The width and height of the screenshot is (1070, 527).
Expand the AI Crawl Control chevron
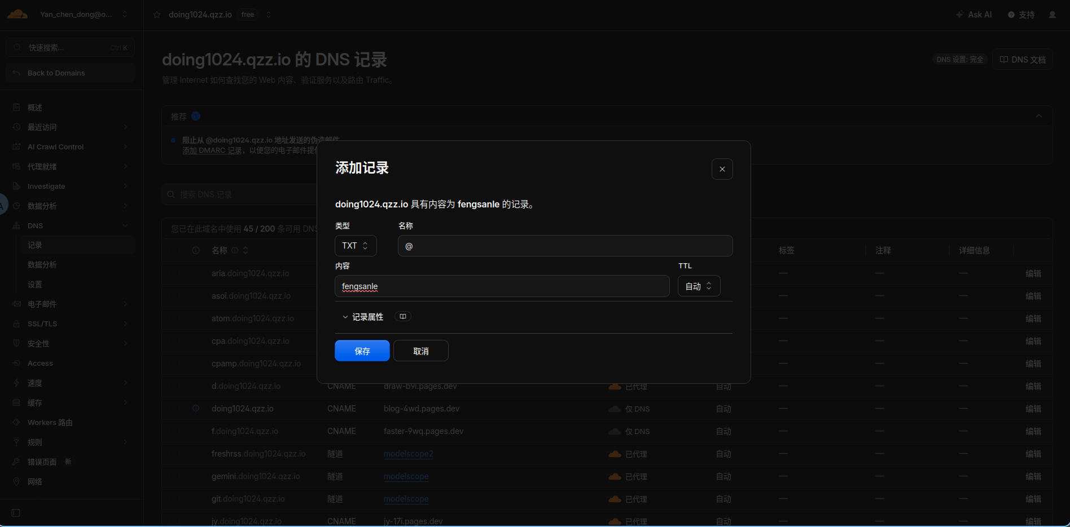point(125,147)
